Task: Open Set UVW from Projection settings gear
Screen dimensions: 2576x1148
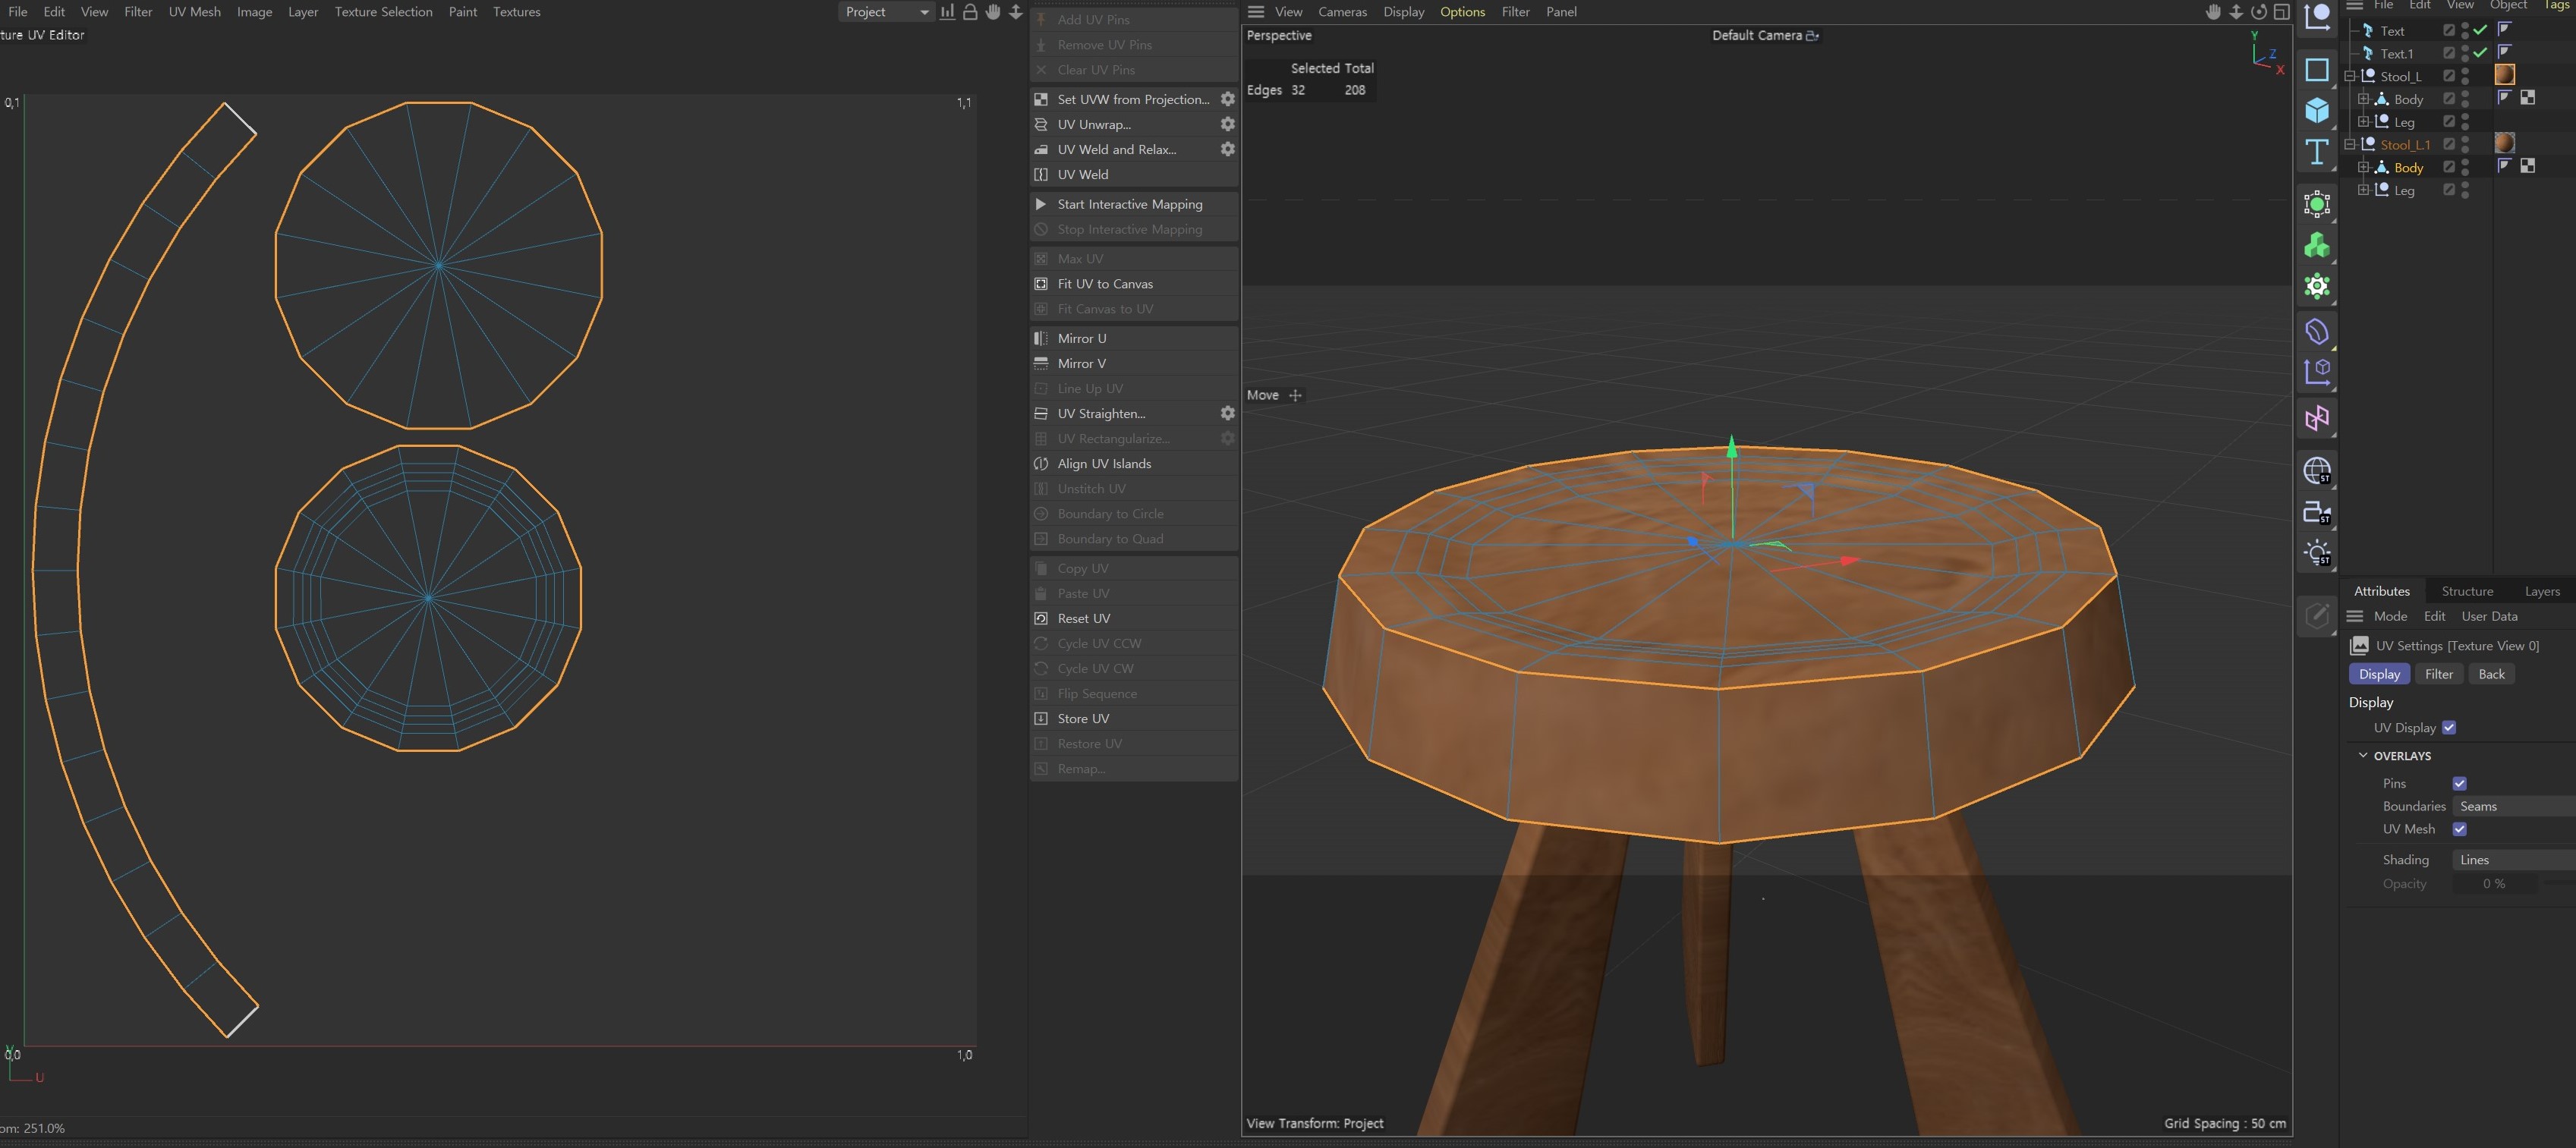Action: coord(1227,99)
